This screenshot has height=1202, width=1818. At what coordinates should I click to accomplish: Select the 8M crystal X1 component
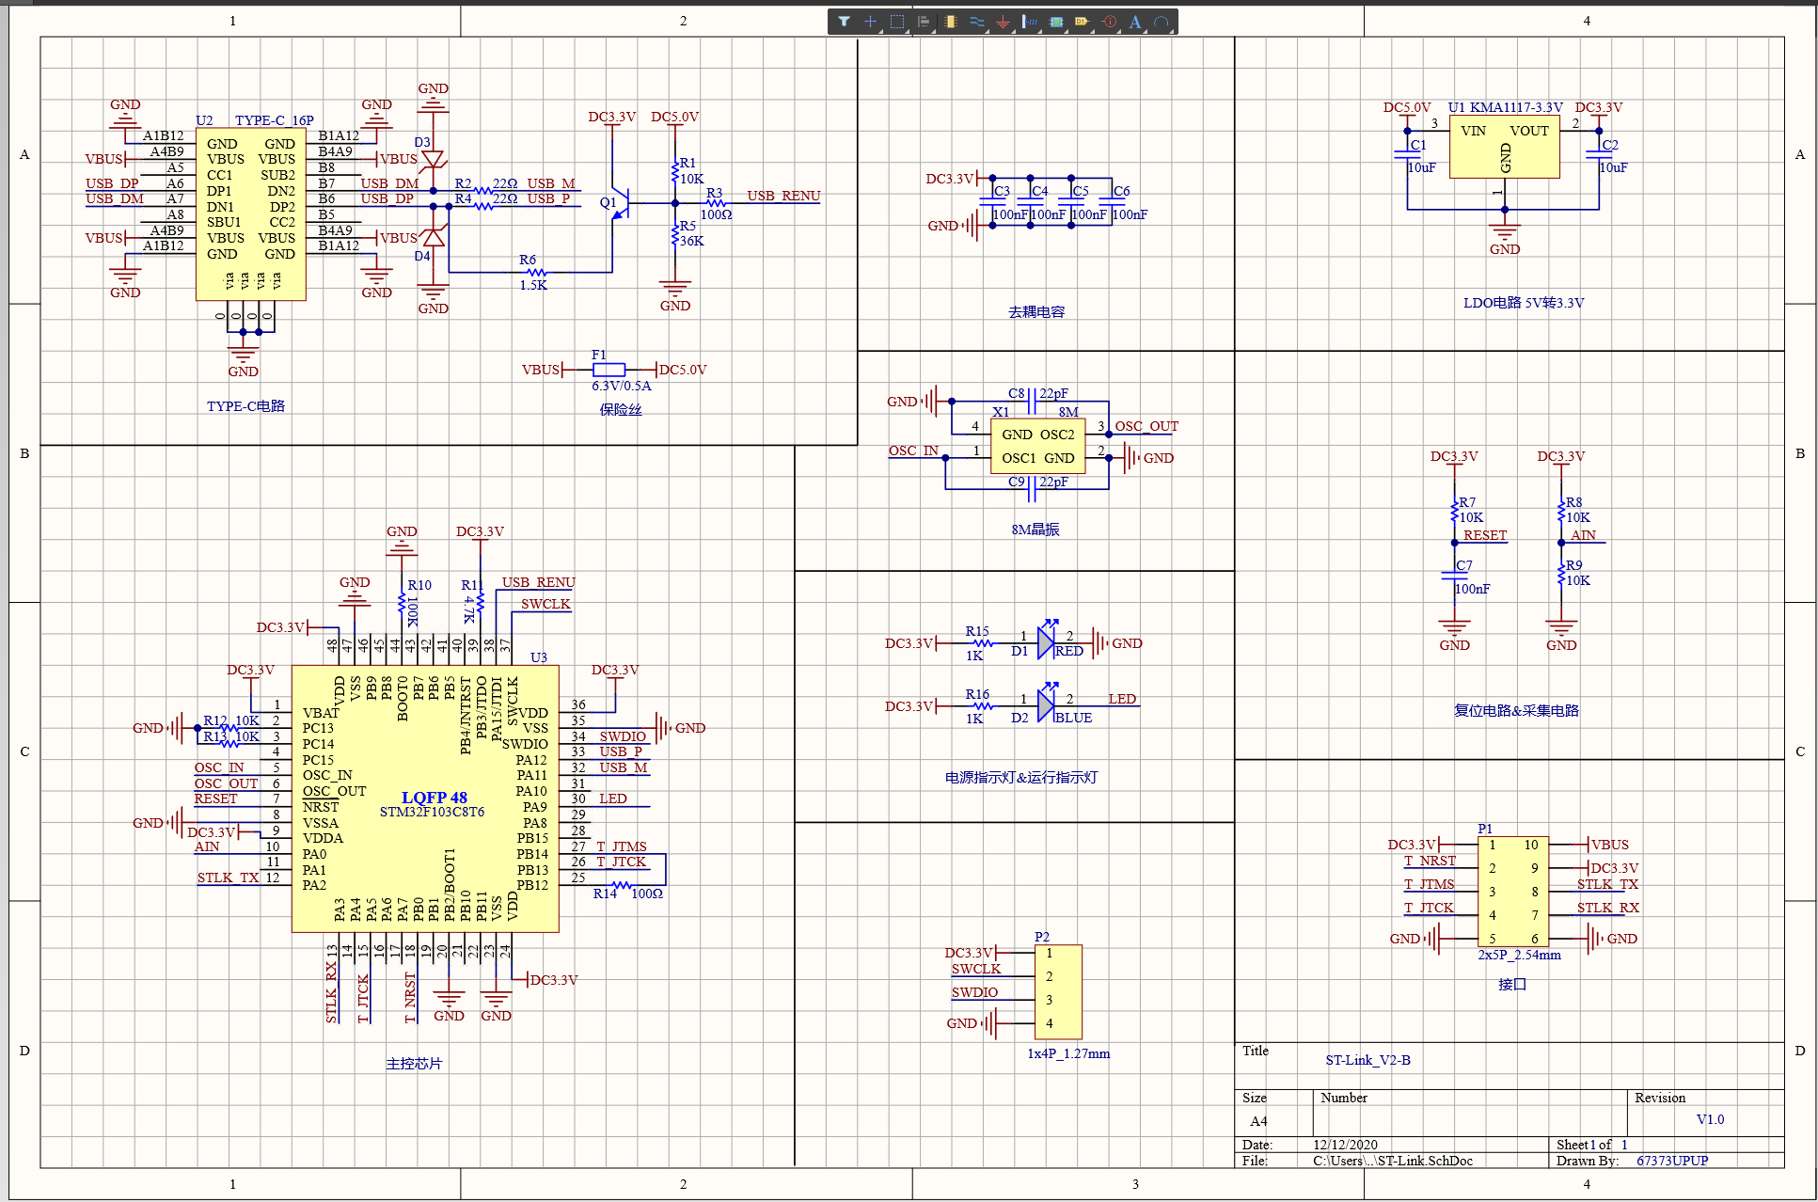pyautogui.click(x=1037, y=446)
